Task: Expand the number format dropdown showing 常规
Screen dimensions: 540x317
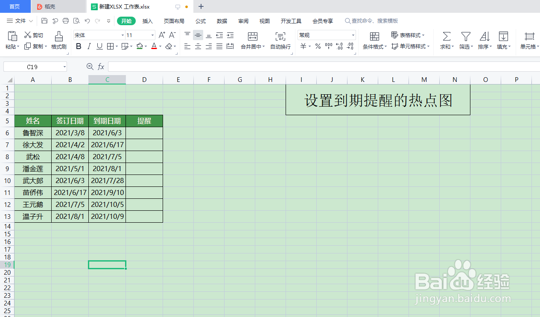Action: (353, 35)
